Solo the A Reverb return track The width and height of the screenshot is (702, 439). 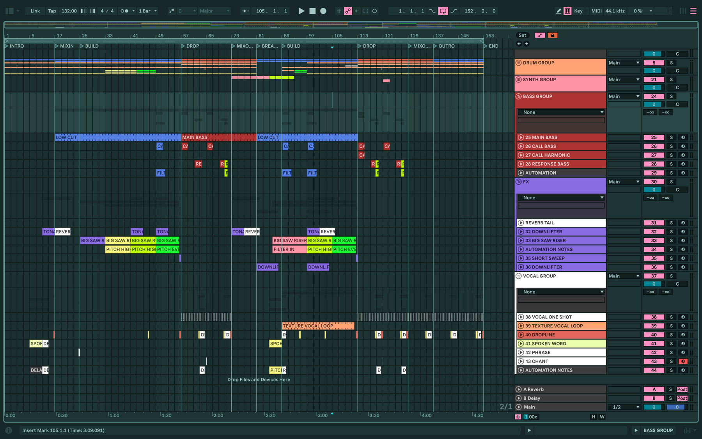[x=670, y=389]
